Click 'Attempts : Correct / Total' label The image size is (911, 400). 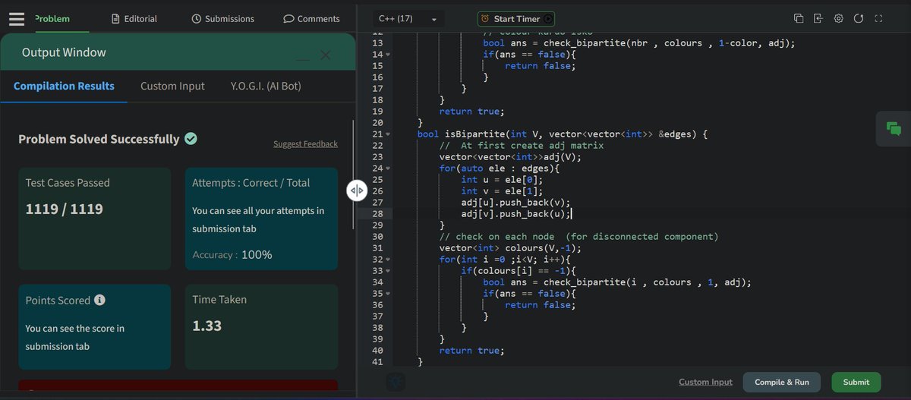(251, 183)
